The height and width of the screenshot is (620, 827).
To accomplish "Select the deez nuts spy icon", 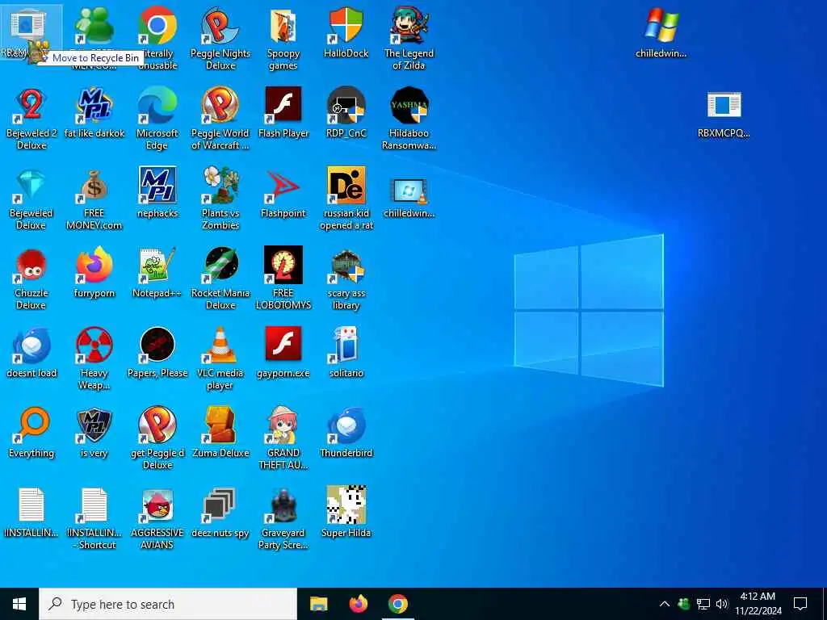I will click(220, 505).
